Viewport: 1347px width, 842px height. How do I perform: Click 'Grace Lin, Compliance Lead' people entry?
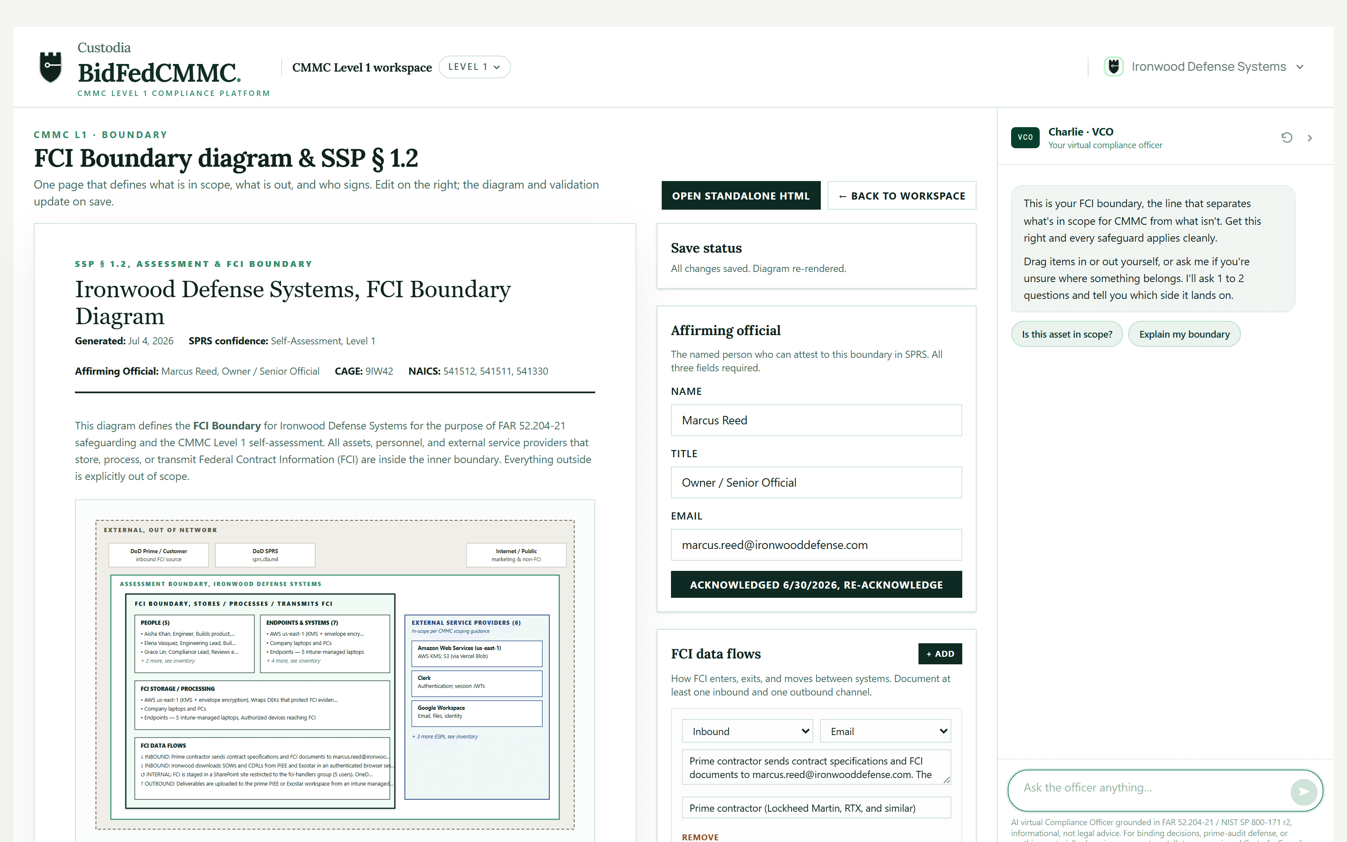(x=190, y=652)
